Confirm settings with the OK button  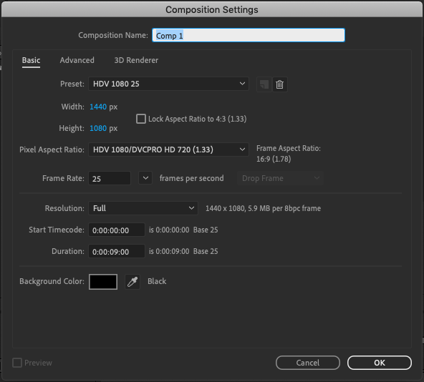380,363
